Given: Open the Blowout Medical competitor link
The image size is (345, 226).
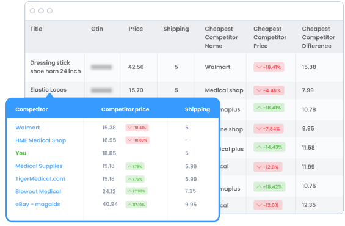Looking at the screenshot, I should coord(38,191).
